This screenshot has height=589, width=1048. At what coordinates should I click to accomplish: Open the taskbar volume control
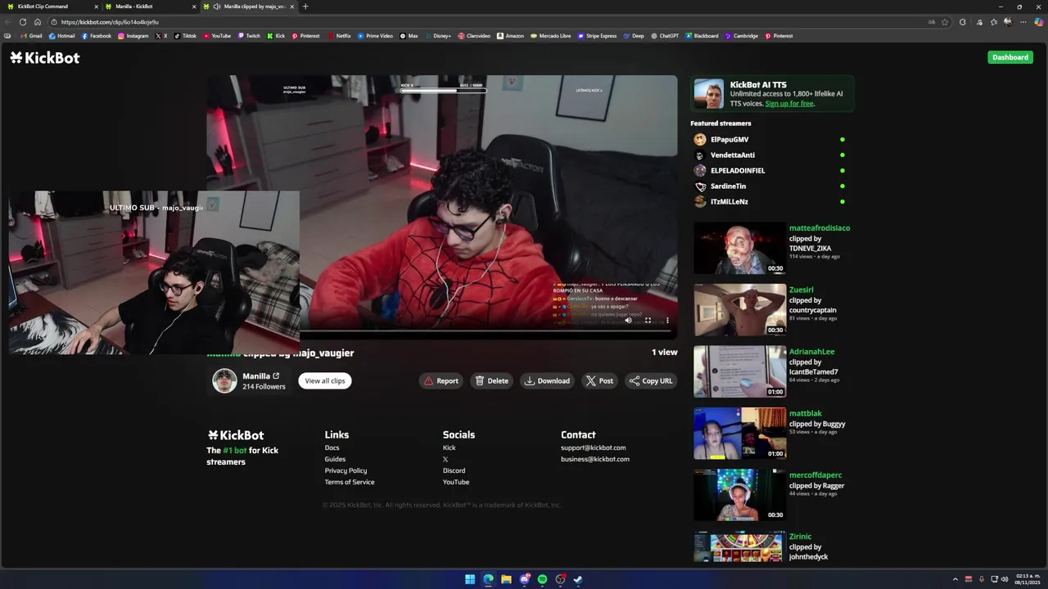coord(1005,579)
